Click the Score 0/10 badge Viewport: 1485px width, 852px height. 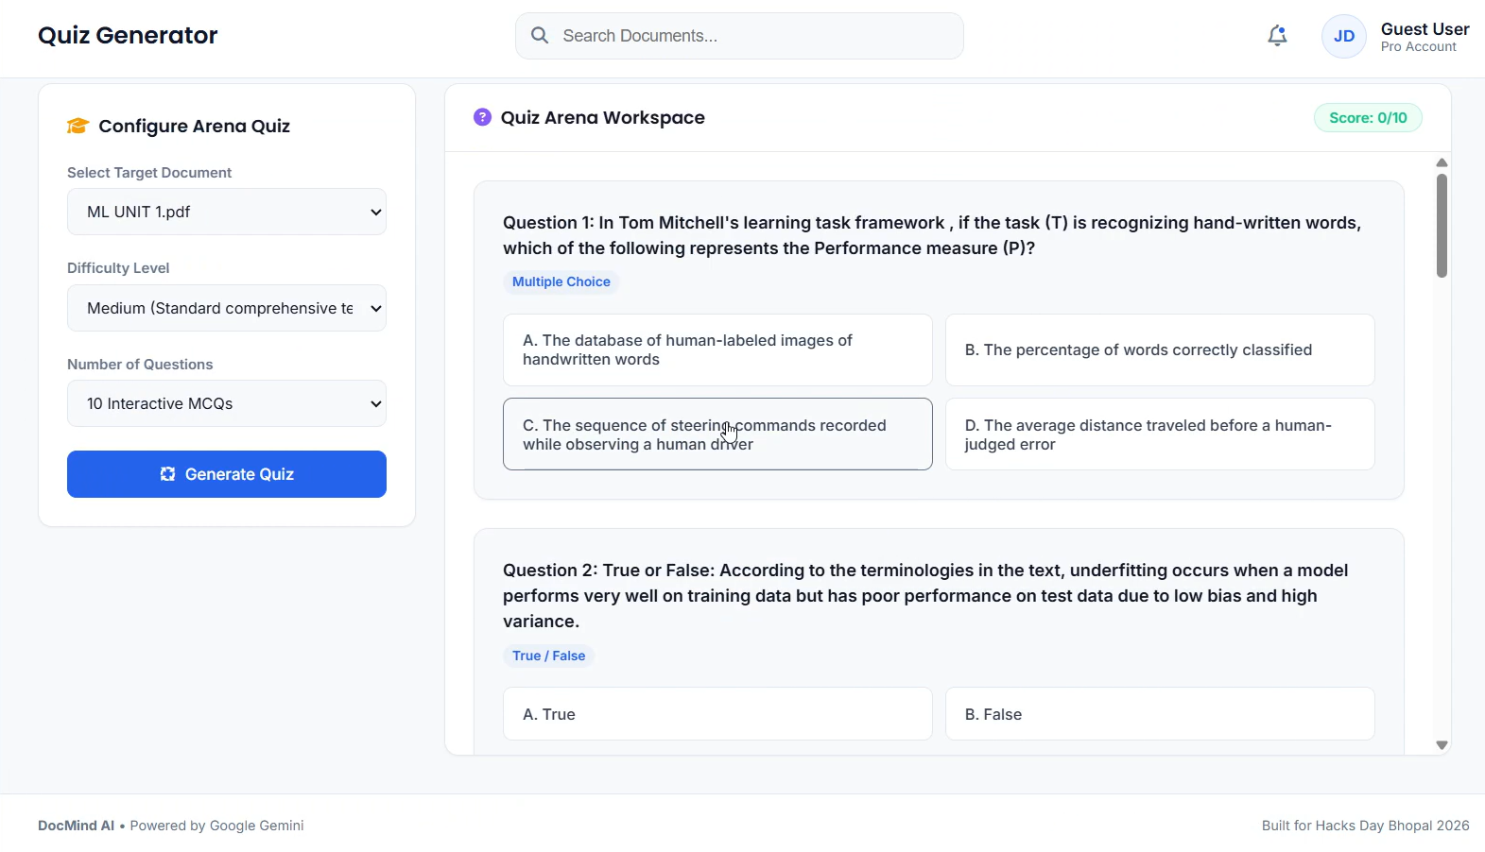point(1368,118)
